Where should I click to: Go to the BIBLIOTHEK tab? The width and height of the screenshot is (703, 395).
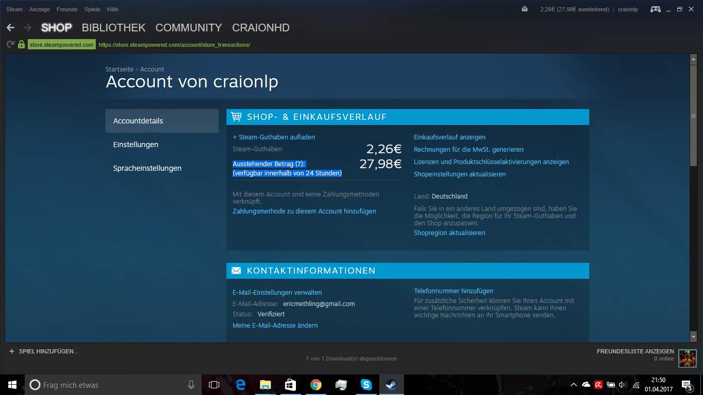tap(114, 28)
